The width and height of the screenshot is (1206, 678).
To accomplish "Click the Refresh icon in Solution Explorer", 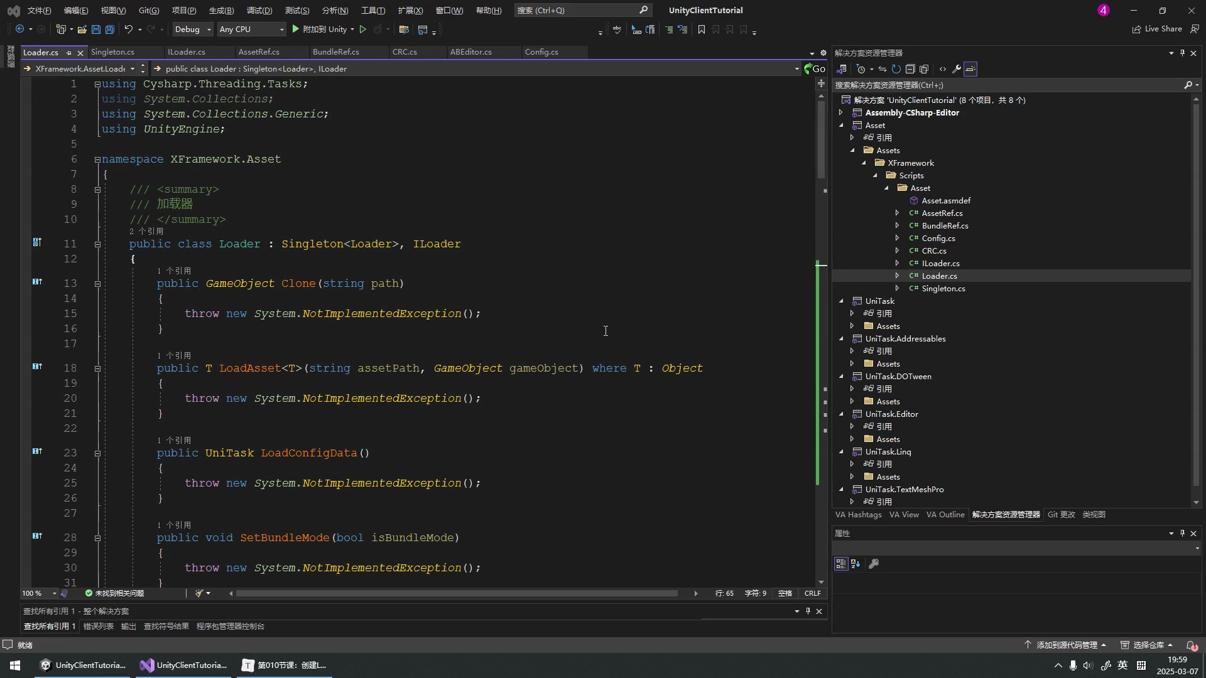I will [x=896, y=69].
